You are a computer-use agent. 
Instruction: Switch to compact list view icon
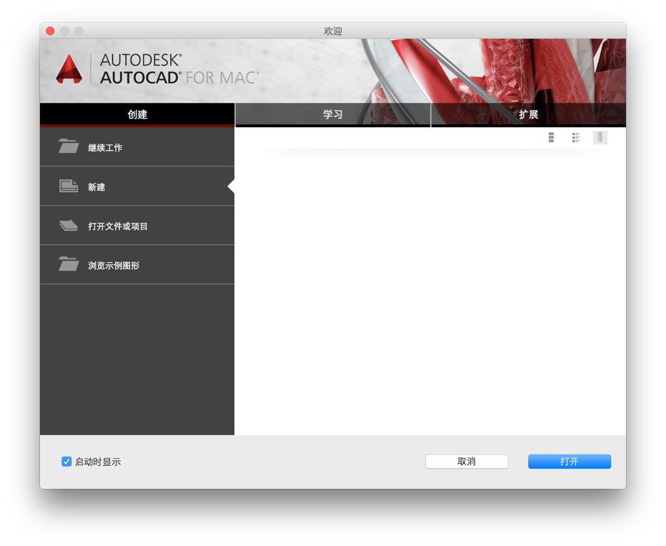[600, 137]
